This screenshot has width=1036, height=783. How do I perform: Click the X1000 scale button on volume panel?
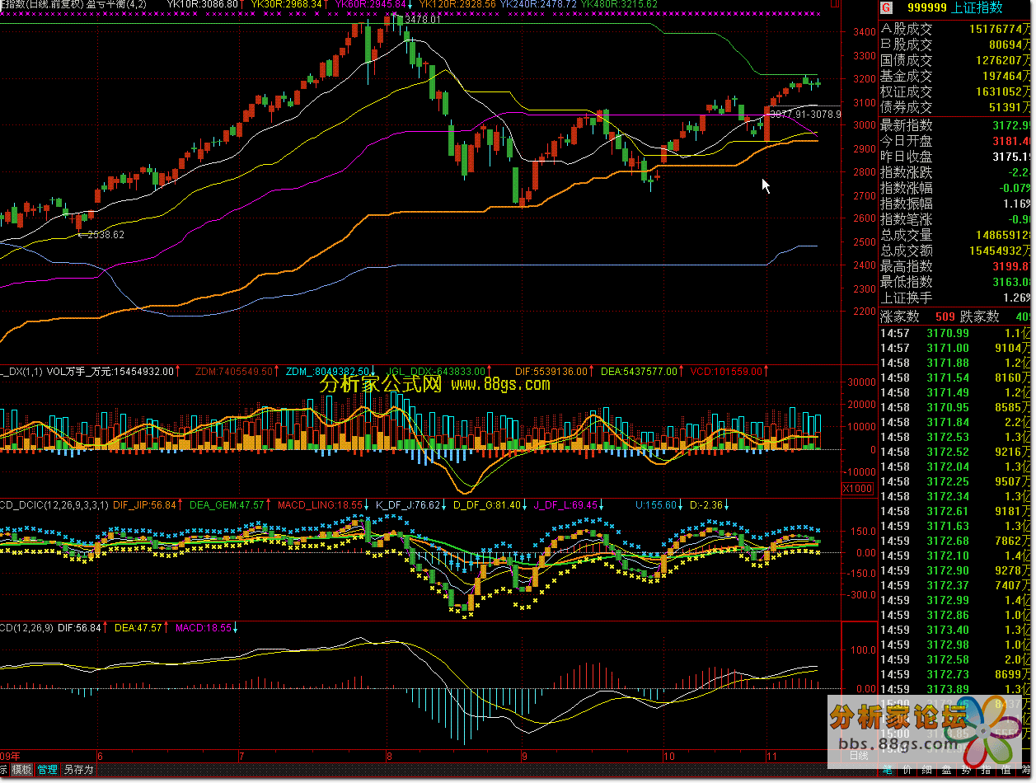click(x=857, y=489)
